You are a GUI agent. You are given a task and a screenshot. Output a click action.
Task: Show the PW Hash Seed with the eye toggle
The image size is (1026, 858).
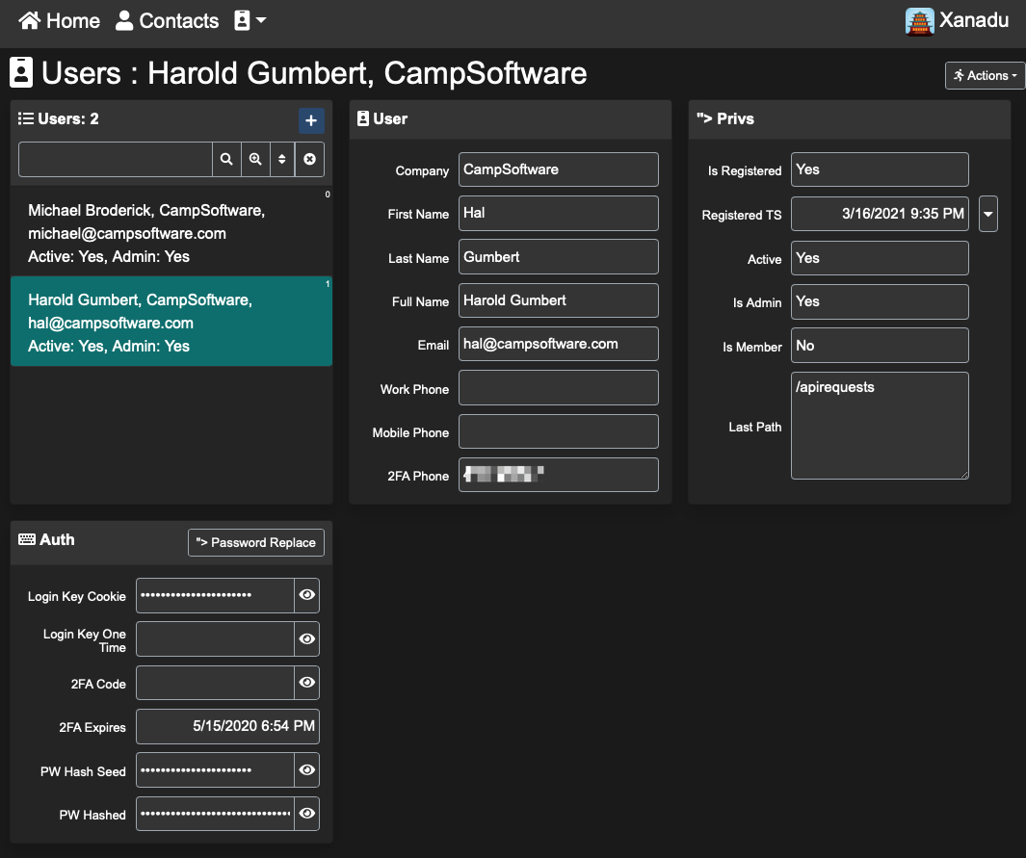coord(306,770)
